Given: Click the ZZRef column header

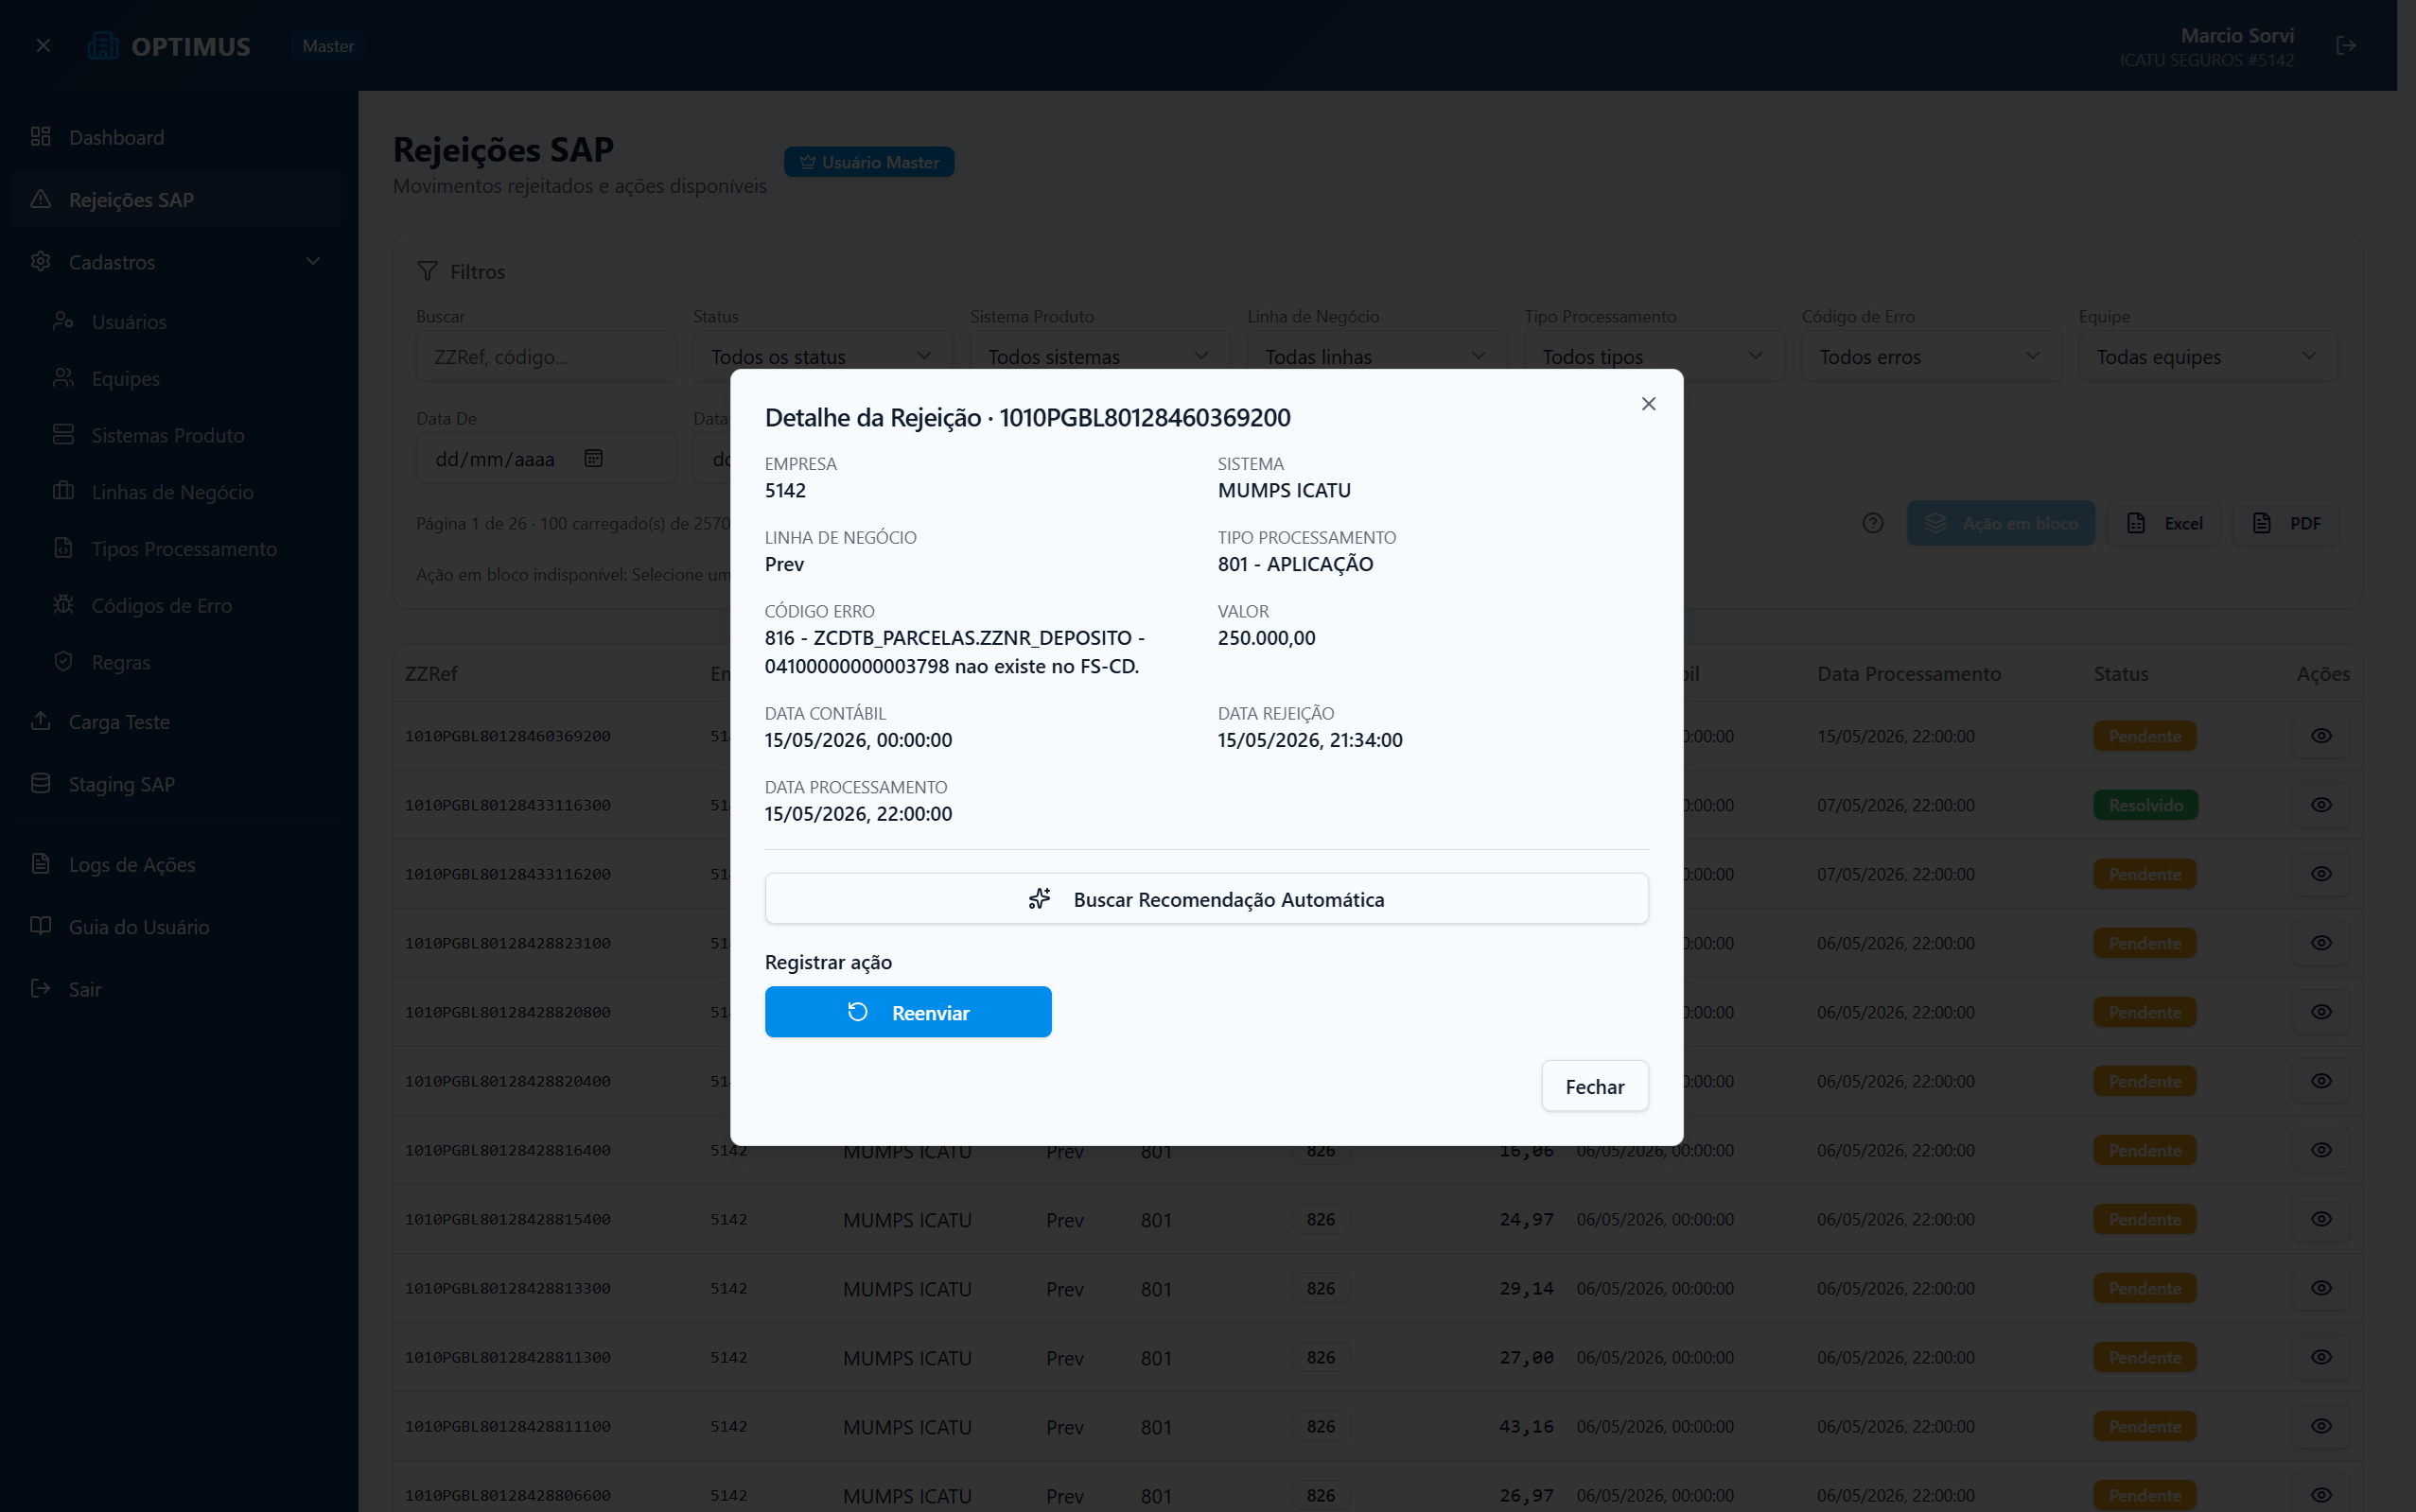Looking at the screenshot, I should click(431, 674).
